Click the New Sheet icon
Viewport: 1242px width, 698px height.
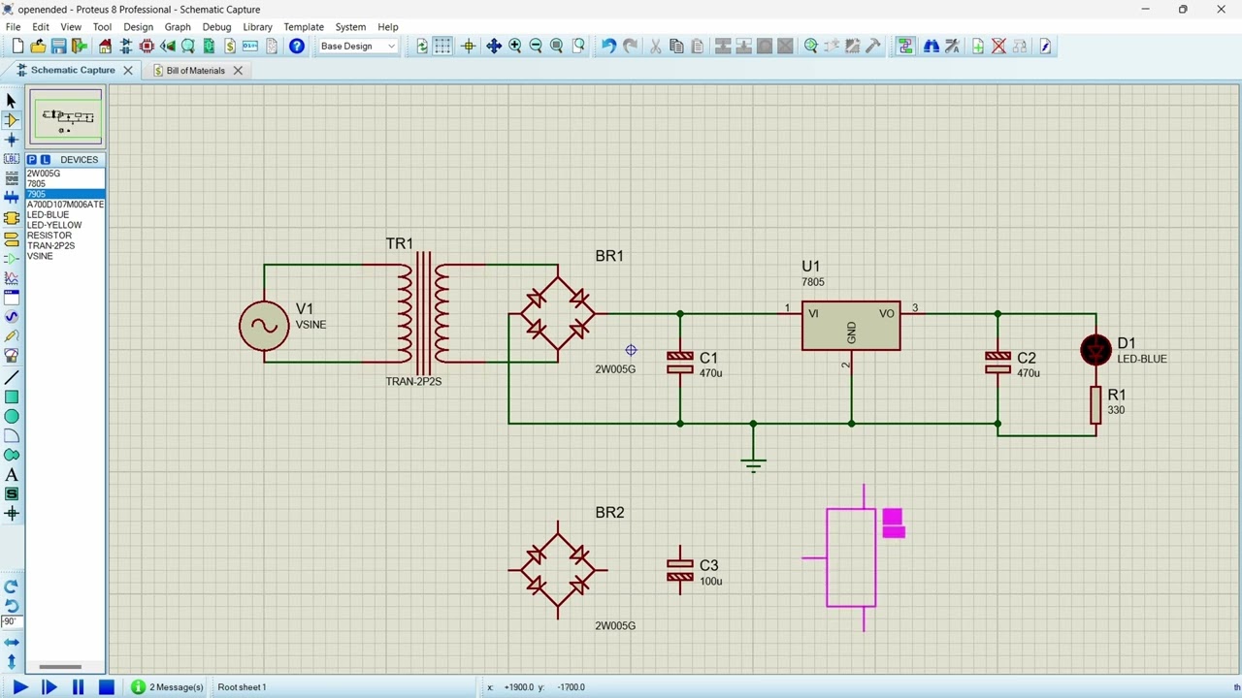point(978,46)
